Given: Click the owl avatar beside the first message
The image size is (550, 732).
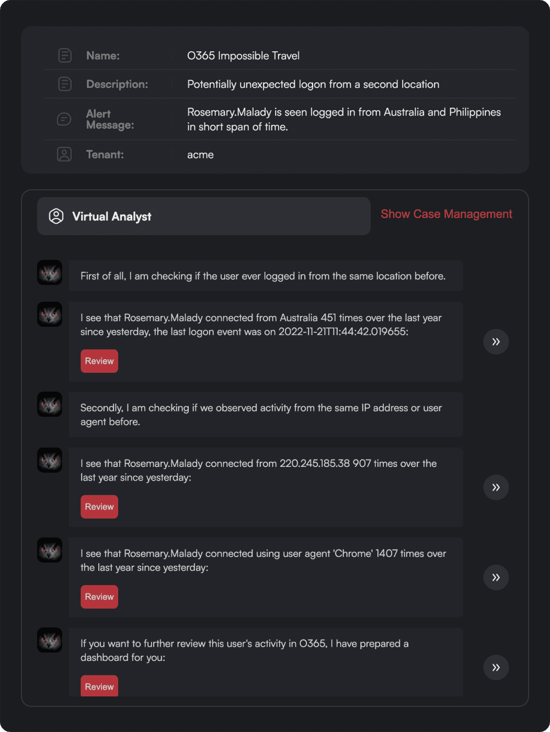Looking at the screenshot, I should [49, 272].
